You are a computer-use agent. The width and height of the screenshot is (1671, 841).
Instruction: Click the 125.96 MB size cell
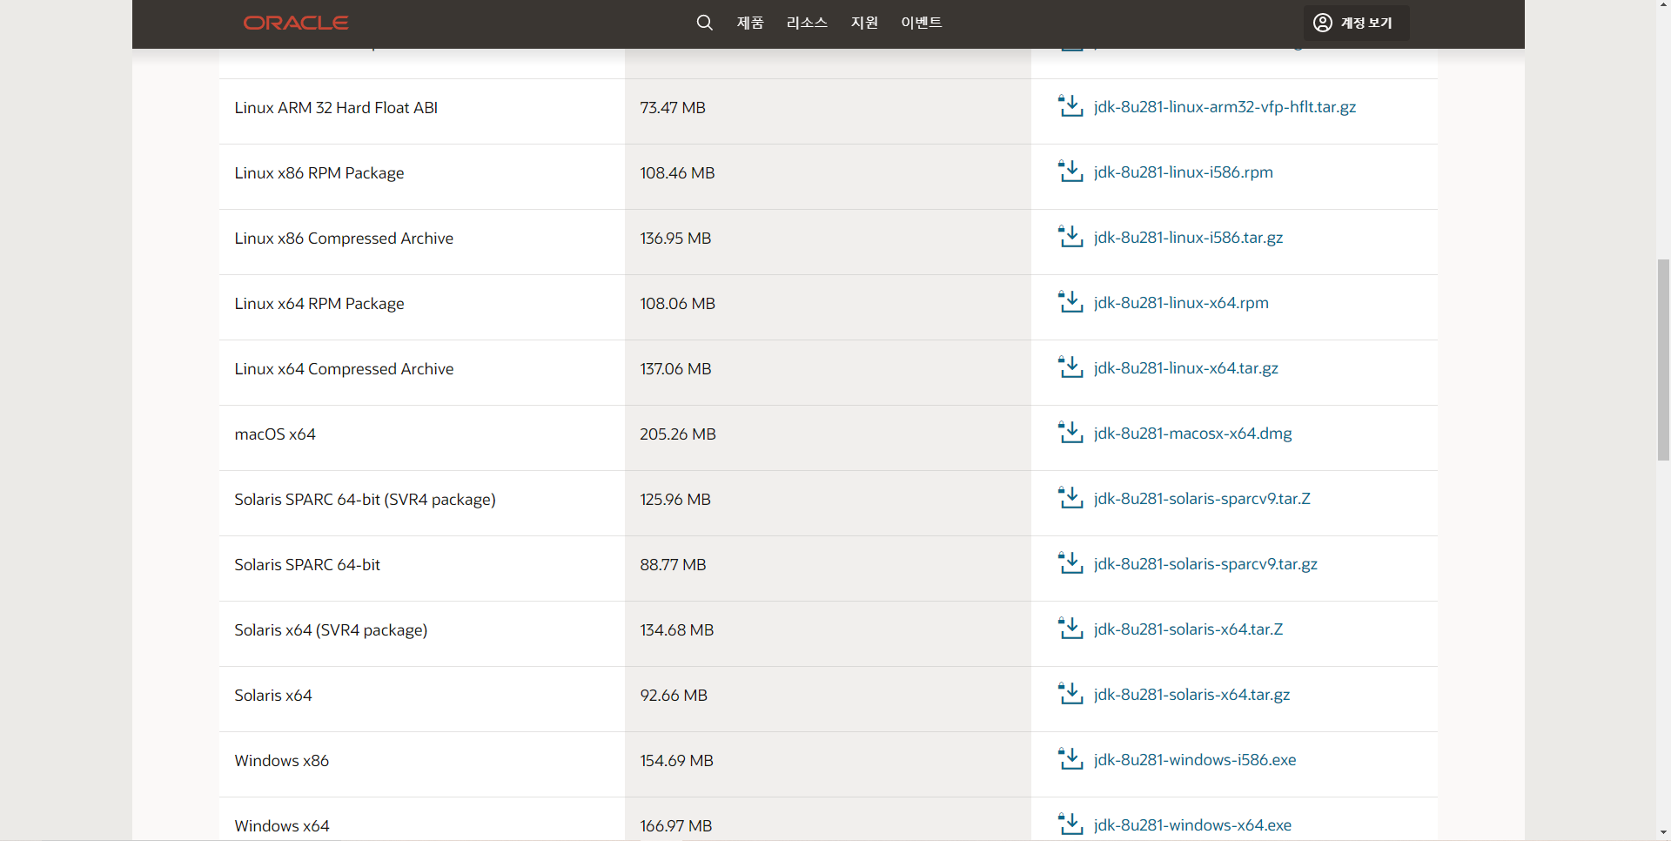[x=828, y=503]
